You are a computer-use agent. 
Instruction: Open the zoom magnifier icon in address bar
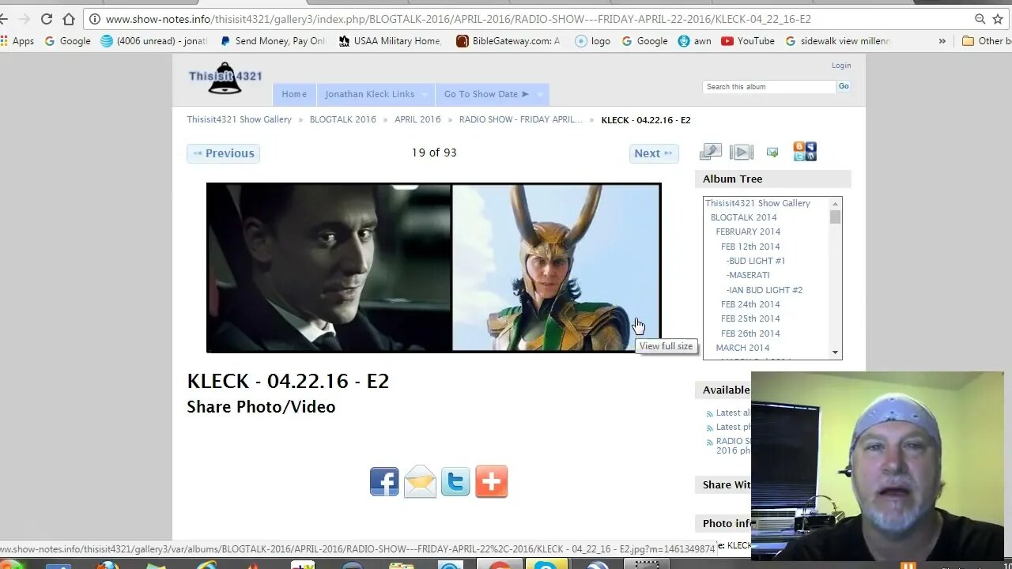[x=980, y=19]
